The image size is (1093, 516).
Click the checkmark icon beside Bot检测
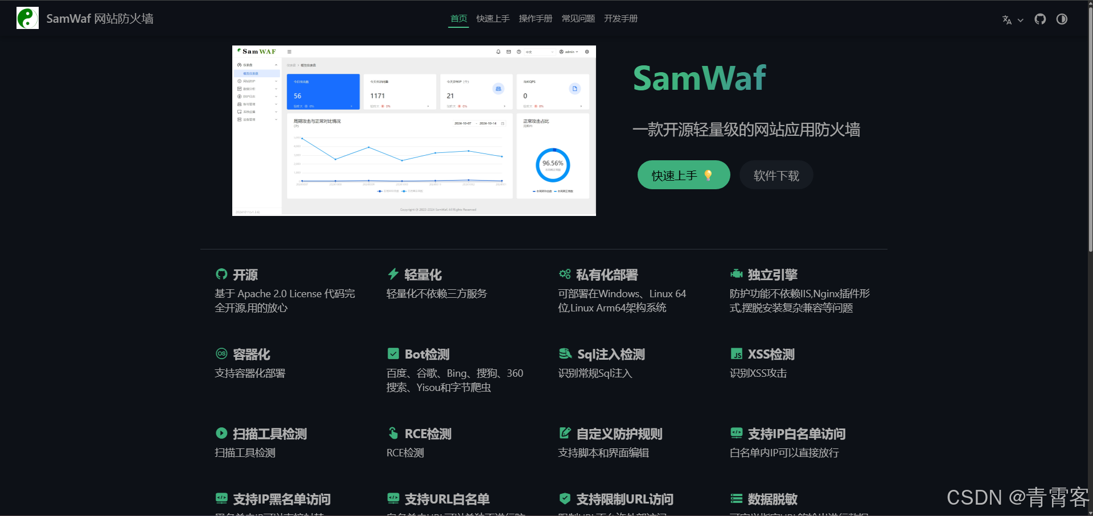393,353
